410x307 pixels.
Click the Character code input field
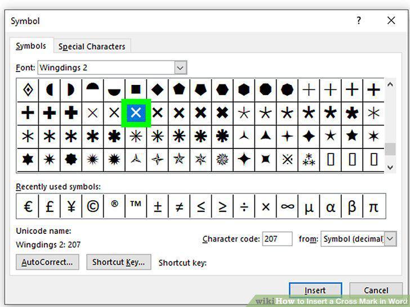(277, 239)
